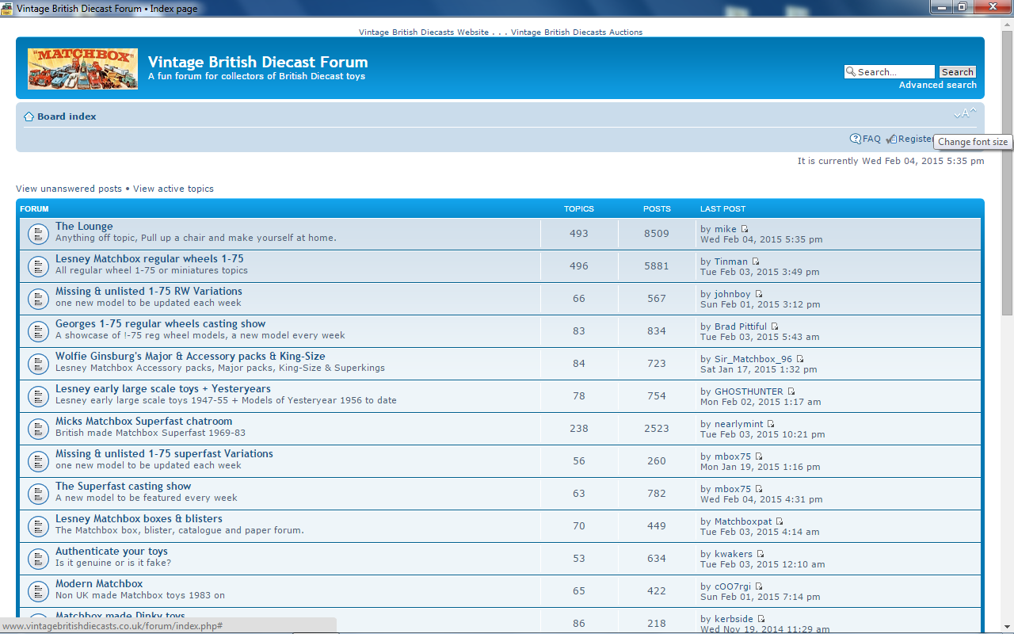The image size is (1014, 634).
Task: Open Board index breadcrumb link
Action: coord(67,116)
